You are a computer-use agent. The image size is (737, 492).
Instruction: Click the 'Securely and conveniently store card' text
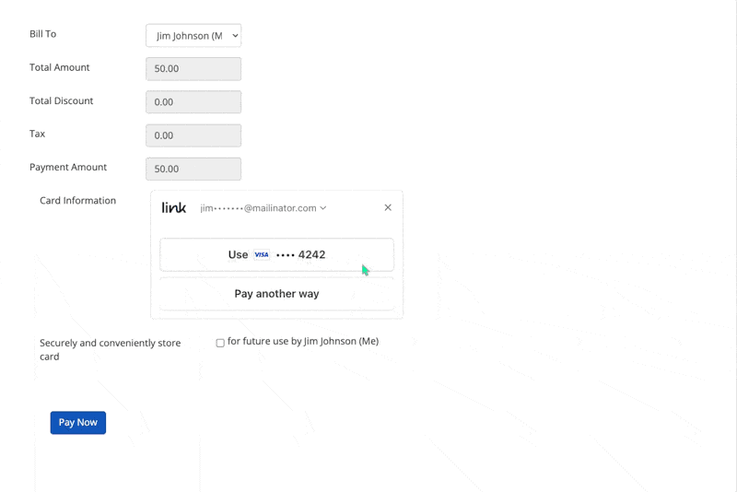click(110, 349)
